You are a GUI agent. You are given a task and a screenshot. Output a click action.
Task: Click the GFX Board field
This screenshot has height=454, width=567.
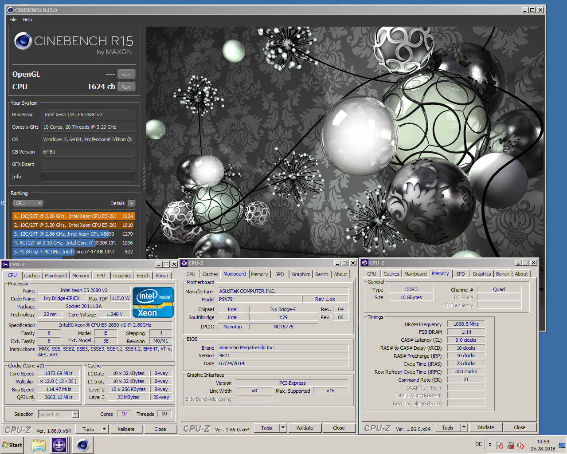pos(88,164)
